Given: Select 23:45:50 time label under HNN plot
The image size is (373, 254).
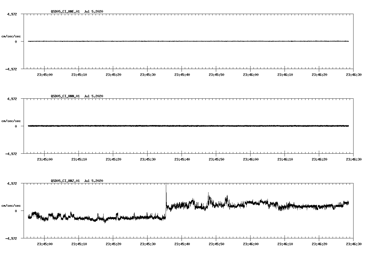Looking at the screenshot, I should pyautogui.click(x=216, y=159).
